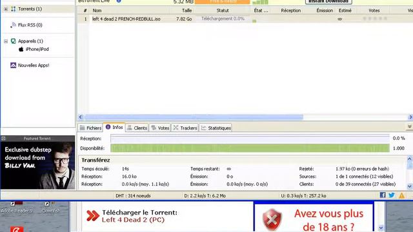
Task: Sort by the Statut column header
Action: pos(223,10)
